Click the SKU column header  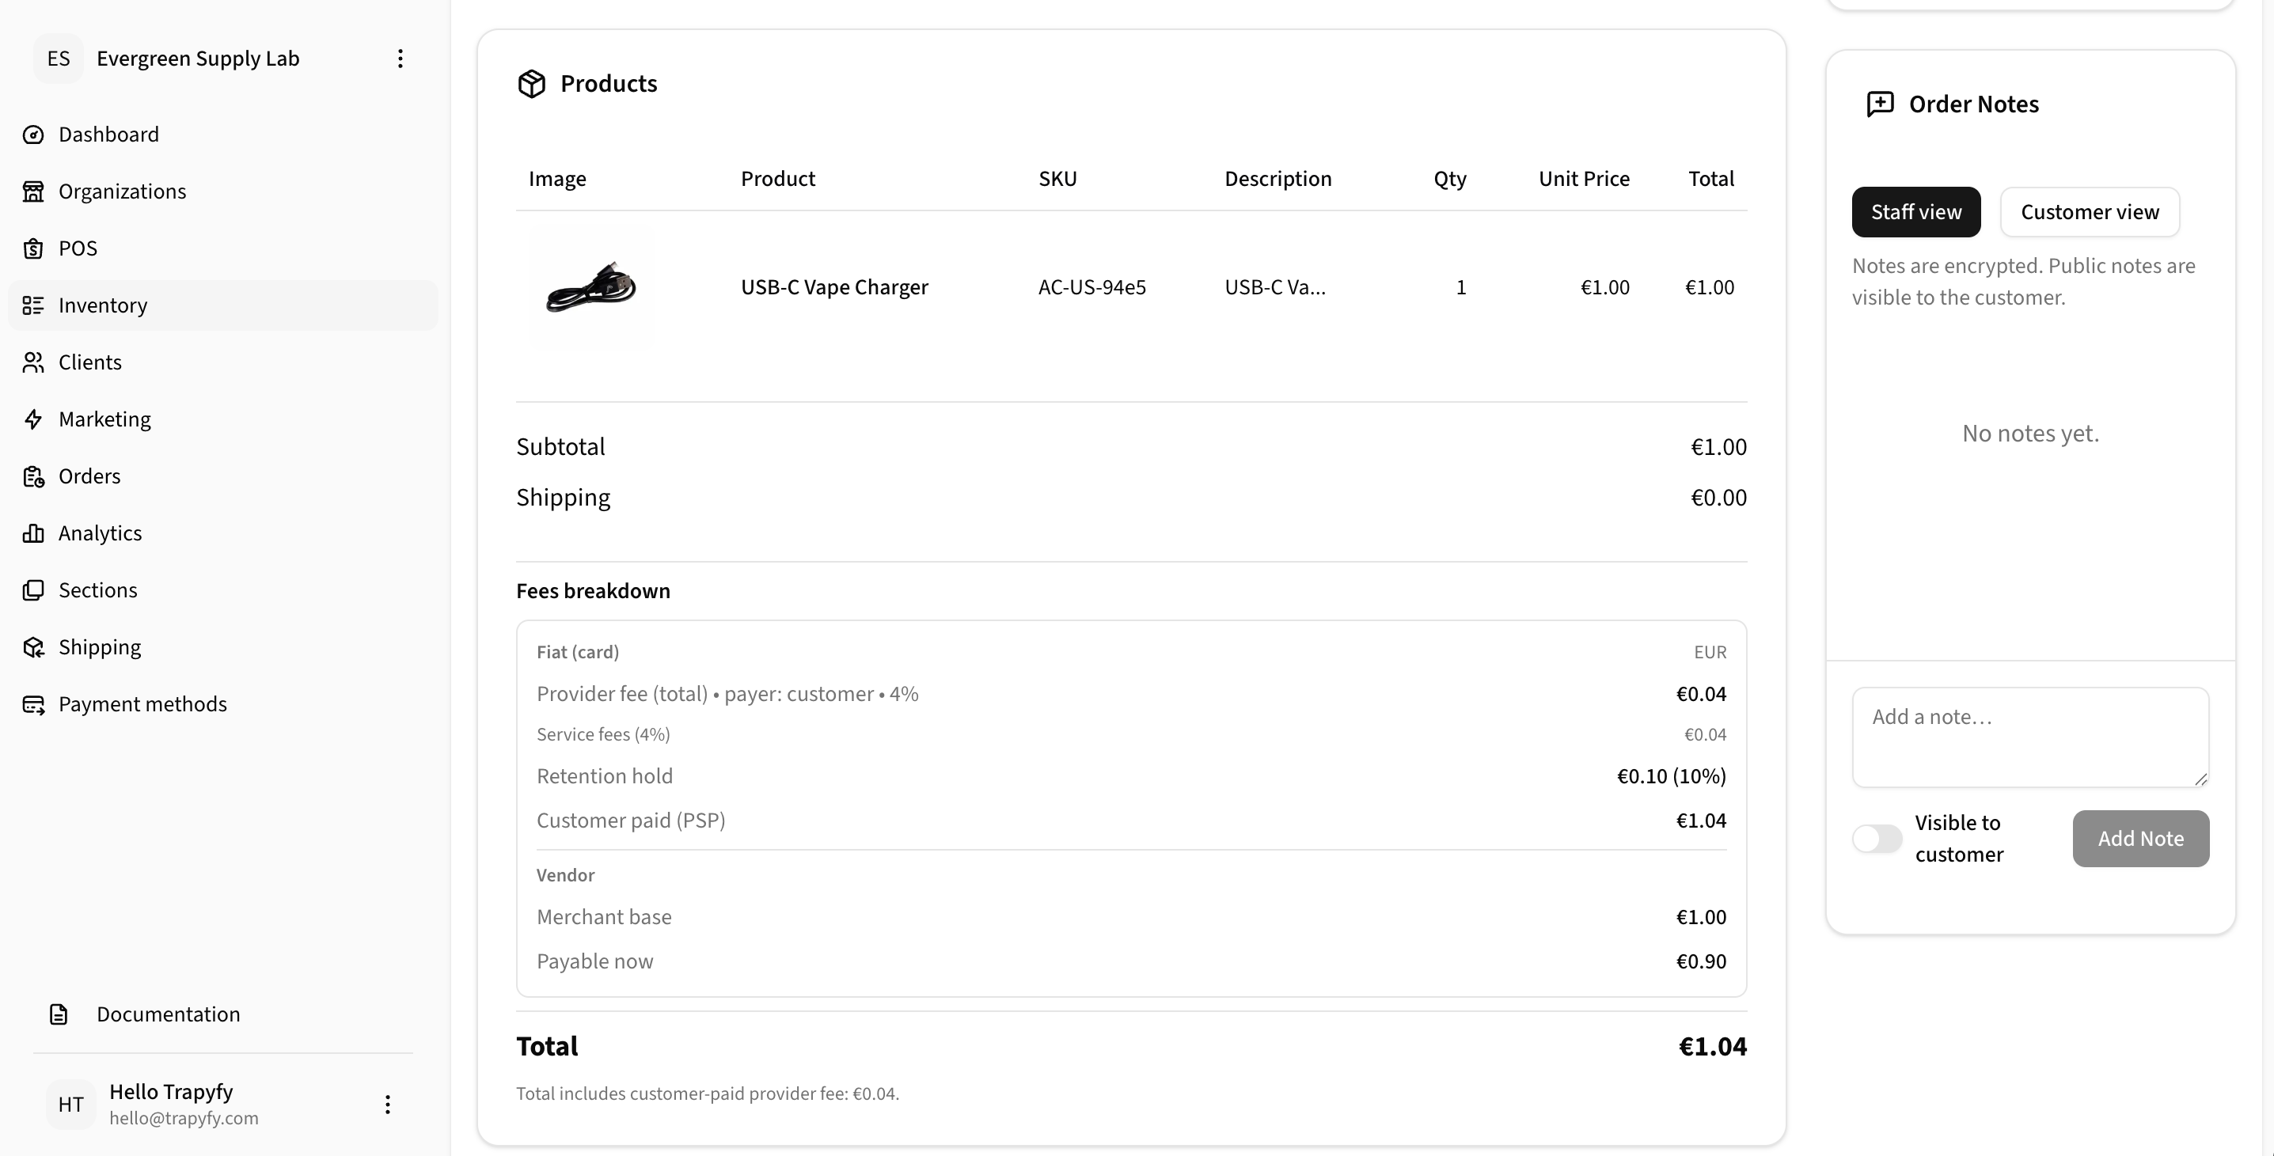1057,178
